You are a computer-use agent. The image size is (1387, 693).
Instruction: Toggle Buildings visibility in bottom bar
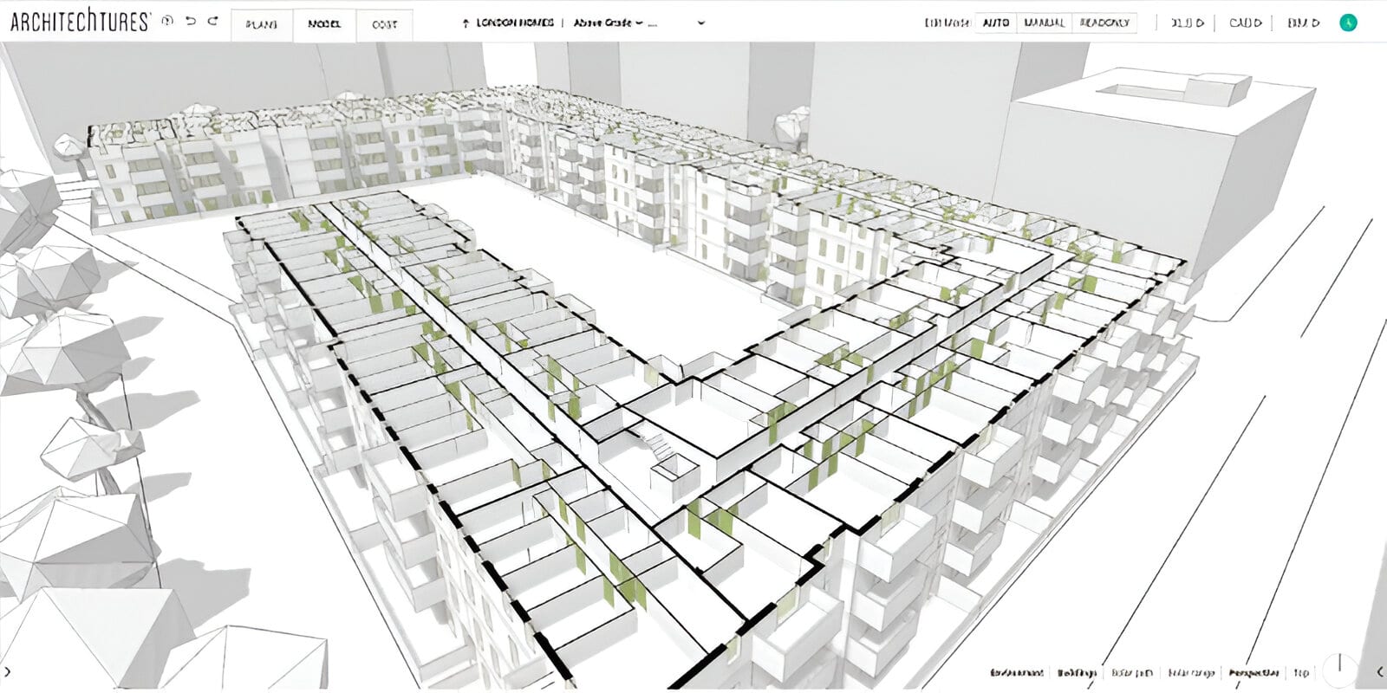coord(1077,672)
